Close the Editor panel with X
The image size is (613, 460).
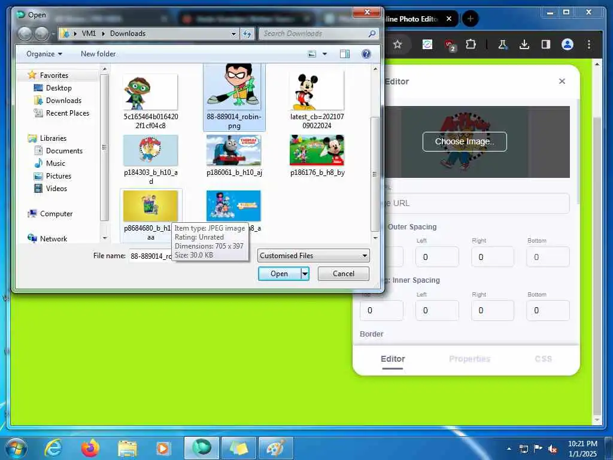pos(562,81)
